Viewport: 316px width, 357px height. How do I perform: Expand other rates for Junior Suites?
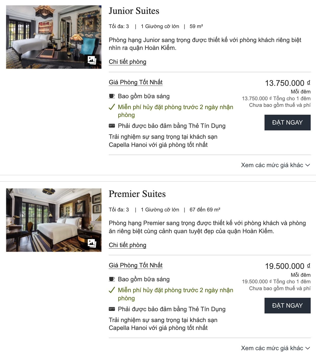coord(275,165)
